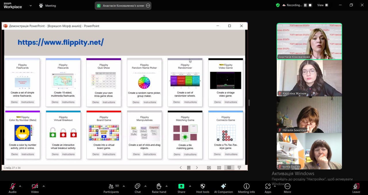Open the Zoom Workplace dropdown chevron
This screenshot has width=368, height=195.
click(x=31, y=5)
